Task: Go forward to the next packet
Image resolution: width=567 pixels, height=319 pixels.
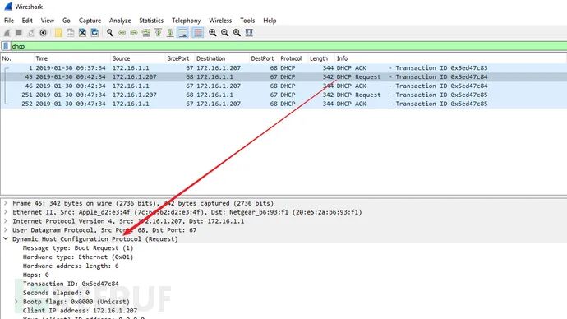Action: tap(134, 33)
